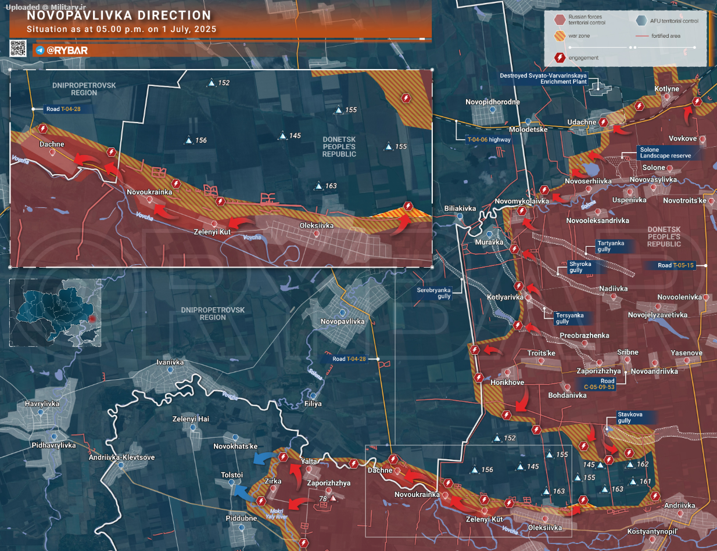
Task: Click the Ivanivka settlement dot
Action: (170, 370)
